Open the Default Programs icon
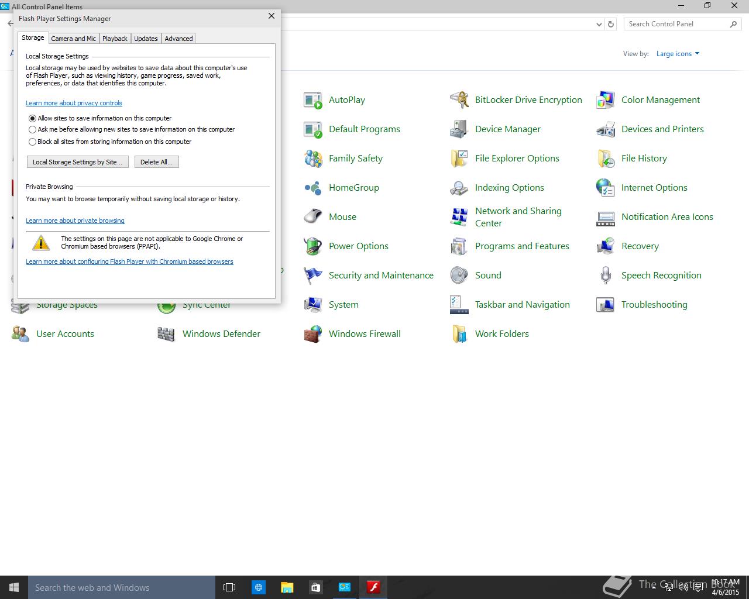This screenshot has height=599, width=749. pos(313,129)
